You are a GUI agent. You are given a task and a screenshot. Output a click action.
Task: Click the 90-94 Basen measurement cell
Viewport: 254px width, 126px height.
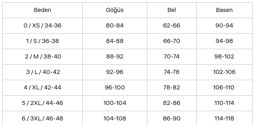pyautogui.click(x=224, y=26)
